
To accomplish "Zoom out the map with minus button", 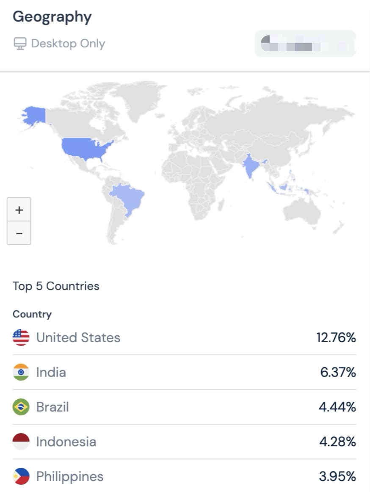I will click(19, 233).
